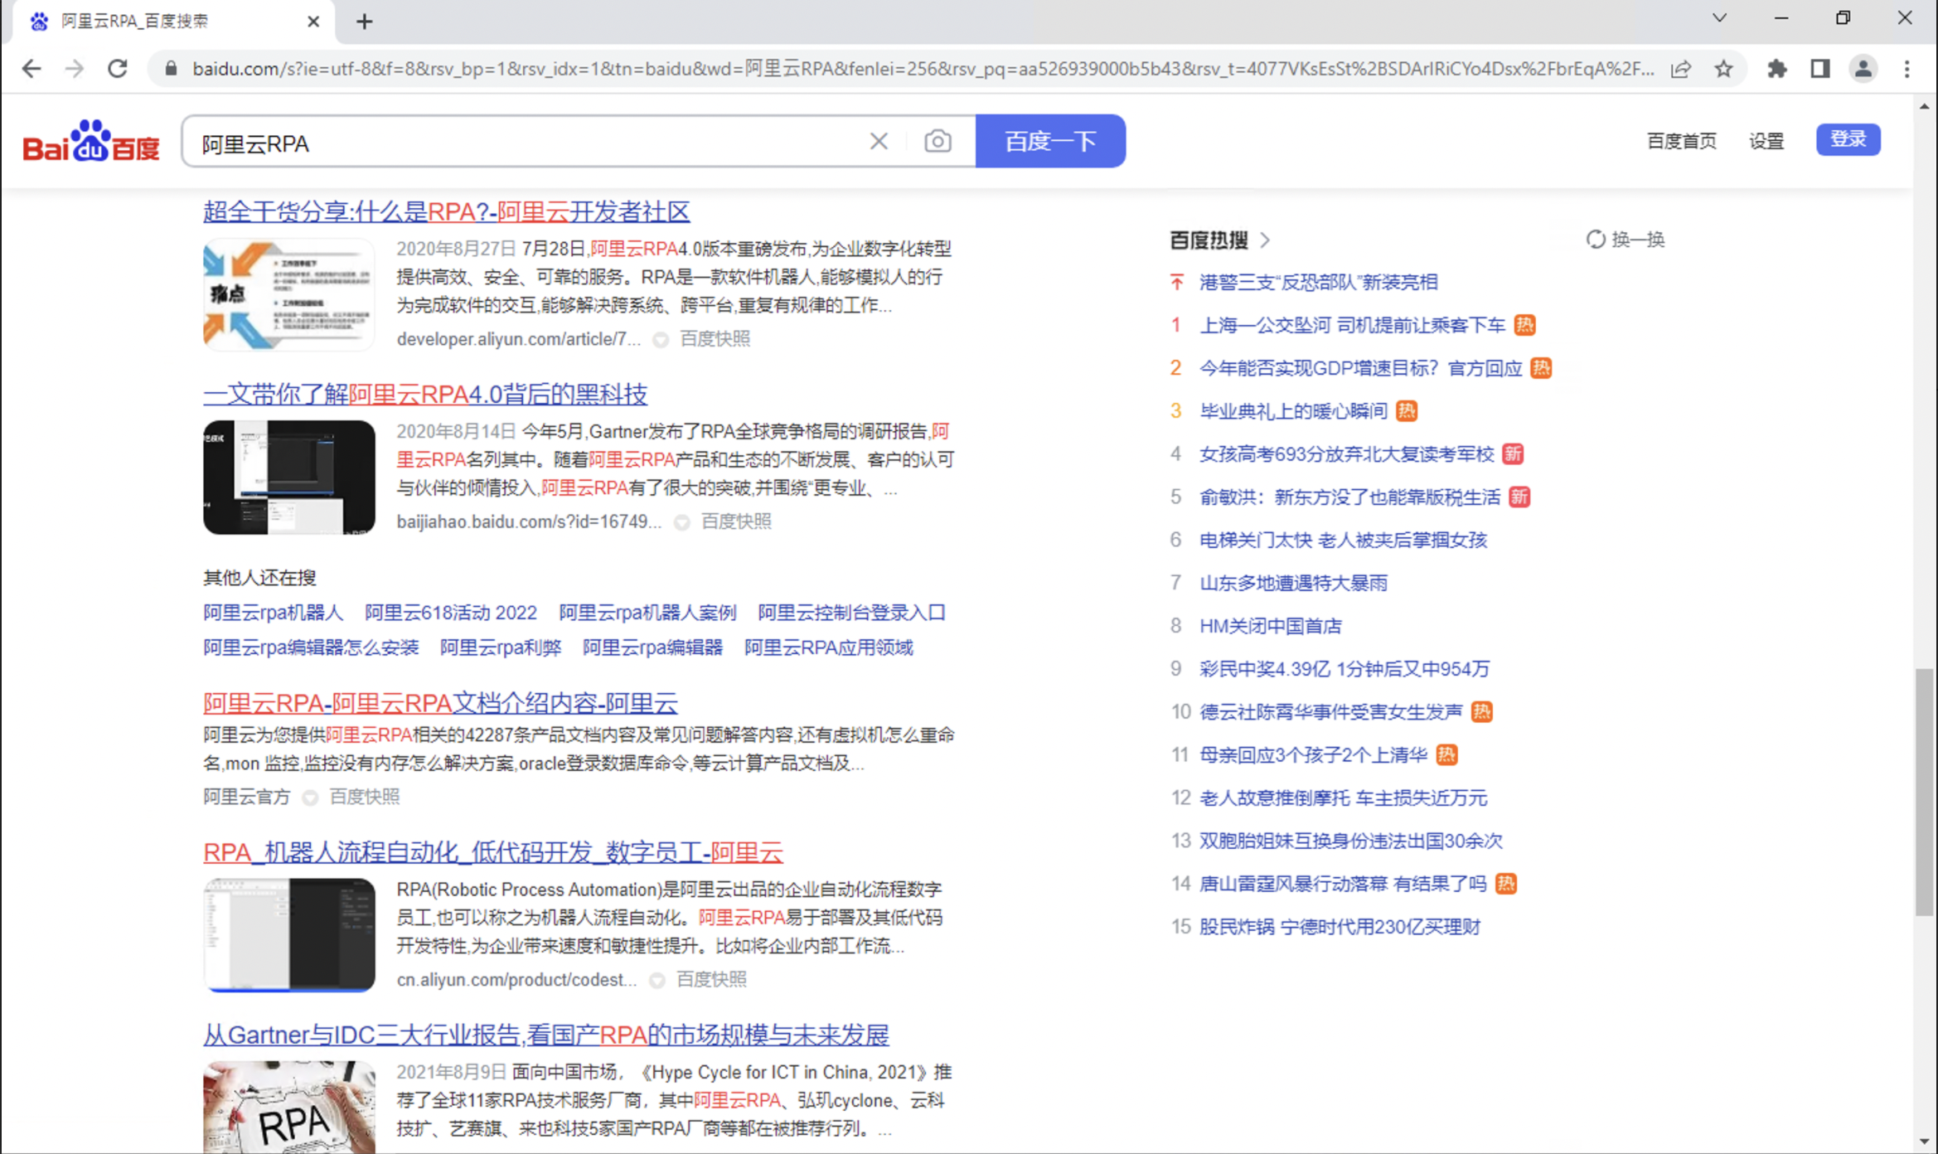The width and height of the screenshot is (1938, 1154).
Task: Open 百度快照 for developer.aliyun.com result
Action: click(715, 339)
